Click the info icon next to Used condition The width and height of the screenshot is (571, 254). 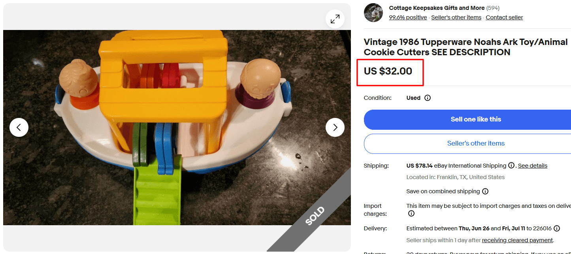(428, 98)
